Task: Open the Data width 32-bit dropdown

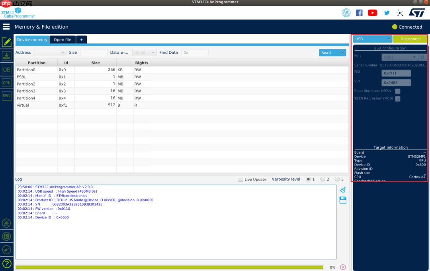Action: pos(144,53)
